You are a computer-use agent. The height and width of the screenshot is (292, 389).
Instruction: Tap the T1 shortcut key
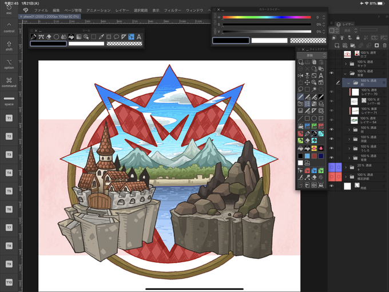tap(9, 118)
